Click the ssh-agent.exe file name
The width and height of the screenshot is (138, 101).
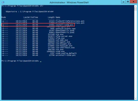63,42
